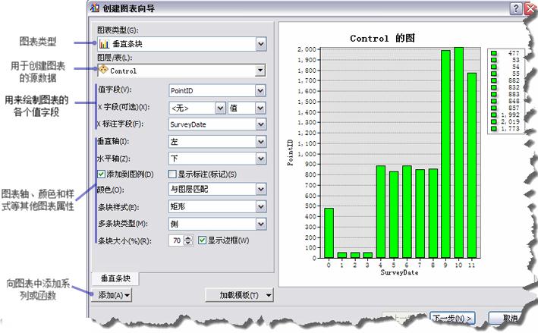Enable the 显示标注(标记) checkbox

click(x=172, y=174)
